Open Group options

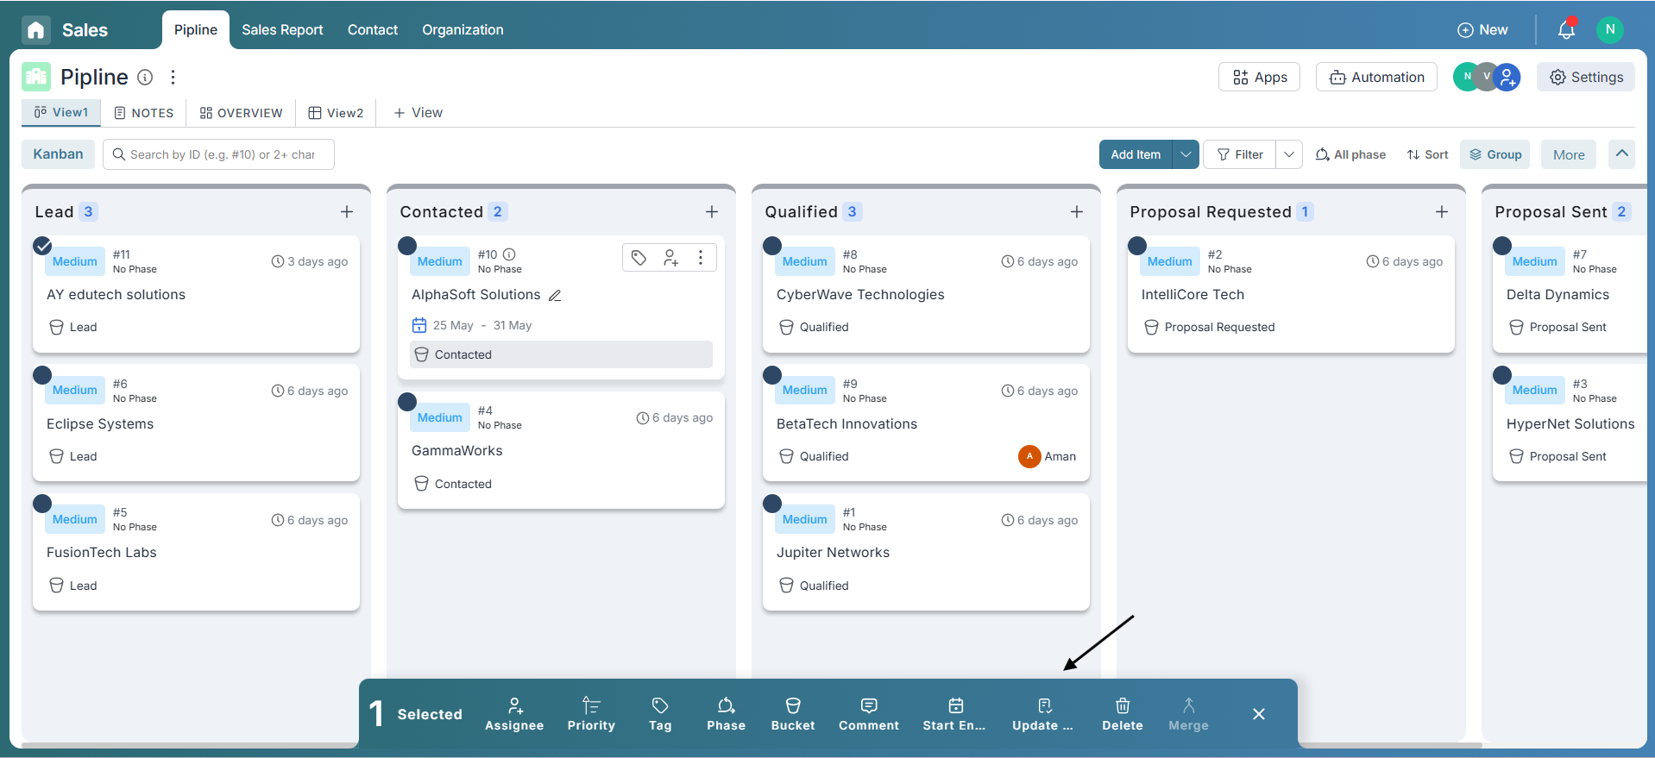[1495, 154]
